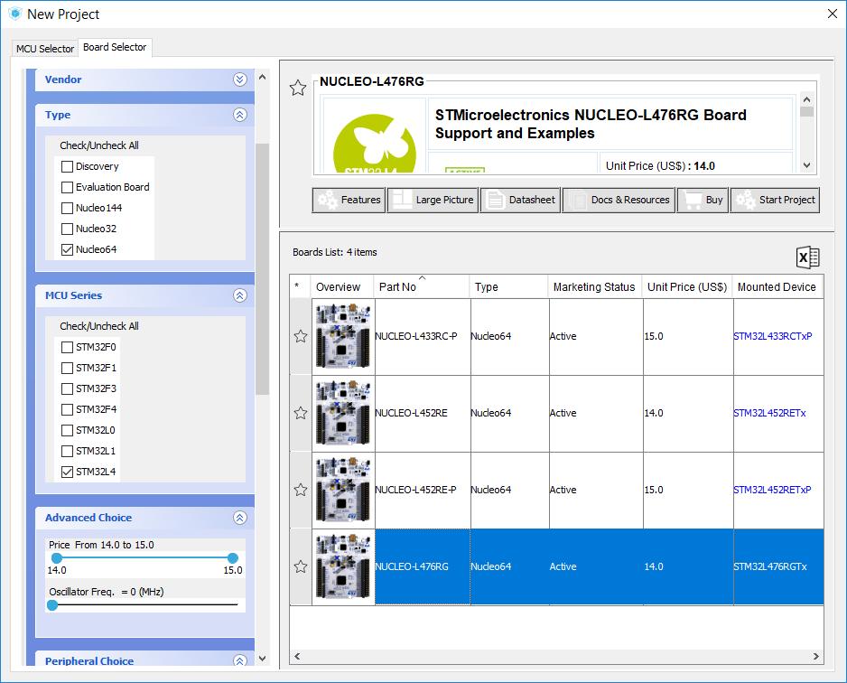Open STM32L476RGTx device link
847x683 pixels.
point(769,566)
